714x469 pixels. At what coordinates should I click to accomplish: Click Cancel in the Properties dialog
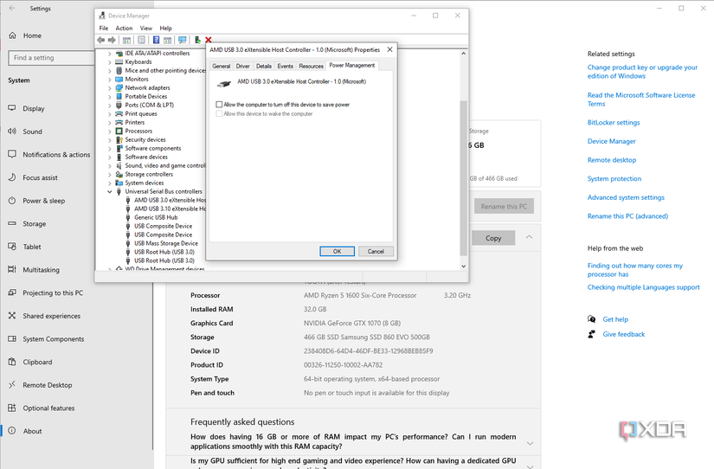(x=376, y=251)
